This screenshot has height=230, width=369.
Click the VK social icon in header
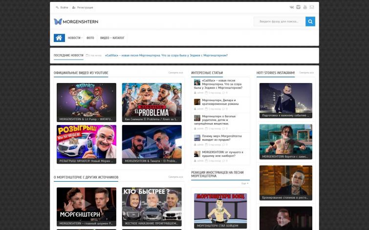(x=292, y=7)
